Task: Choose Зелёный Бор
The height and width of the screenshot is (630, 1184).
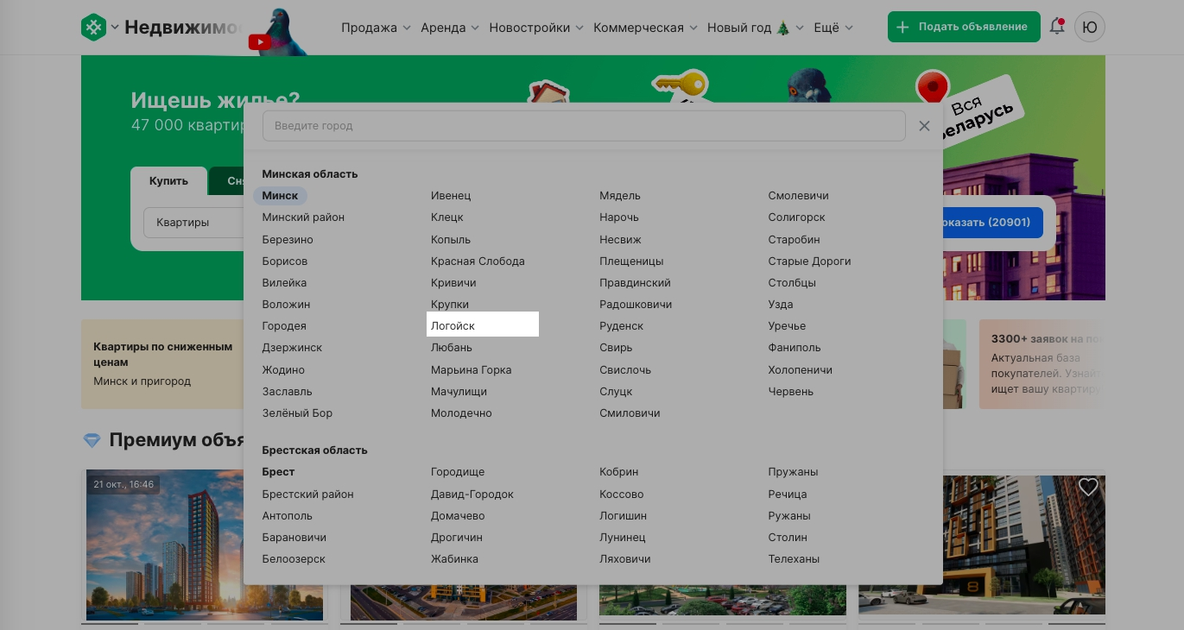Action: (297, 413)
